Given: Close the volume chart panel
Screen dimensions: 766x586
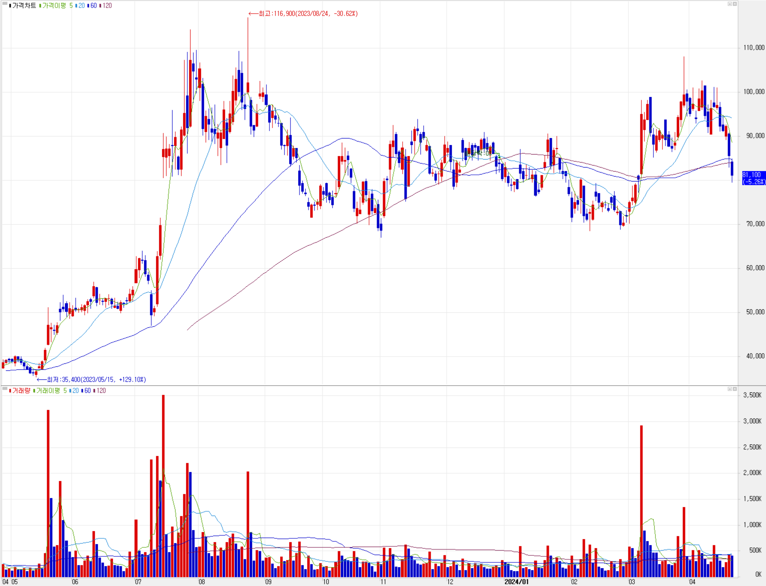Looking at the screenshot, I should [735, 389].
